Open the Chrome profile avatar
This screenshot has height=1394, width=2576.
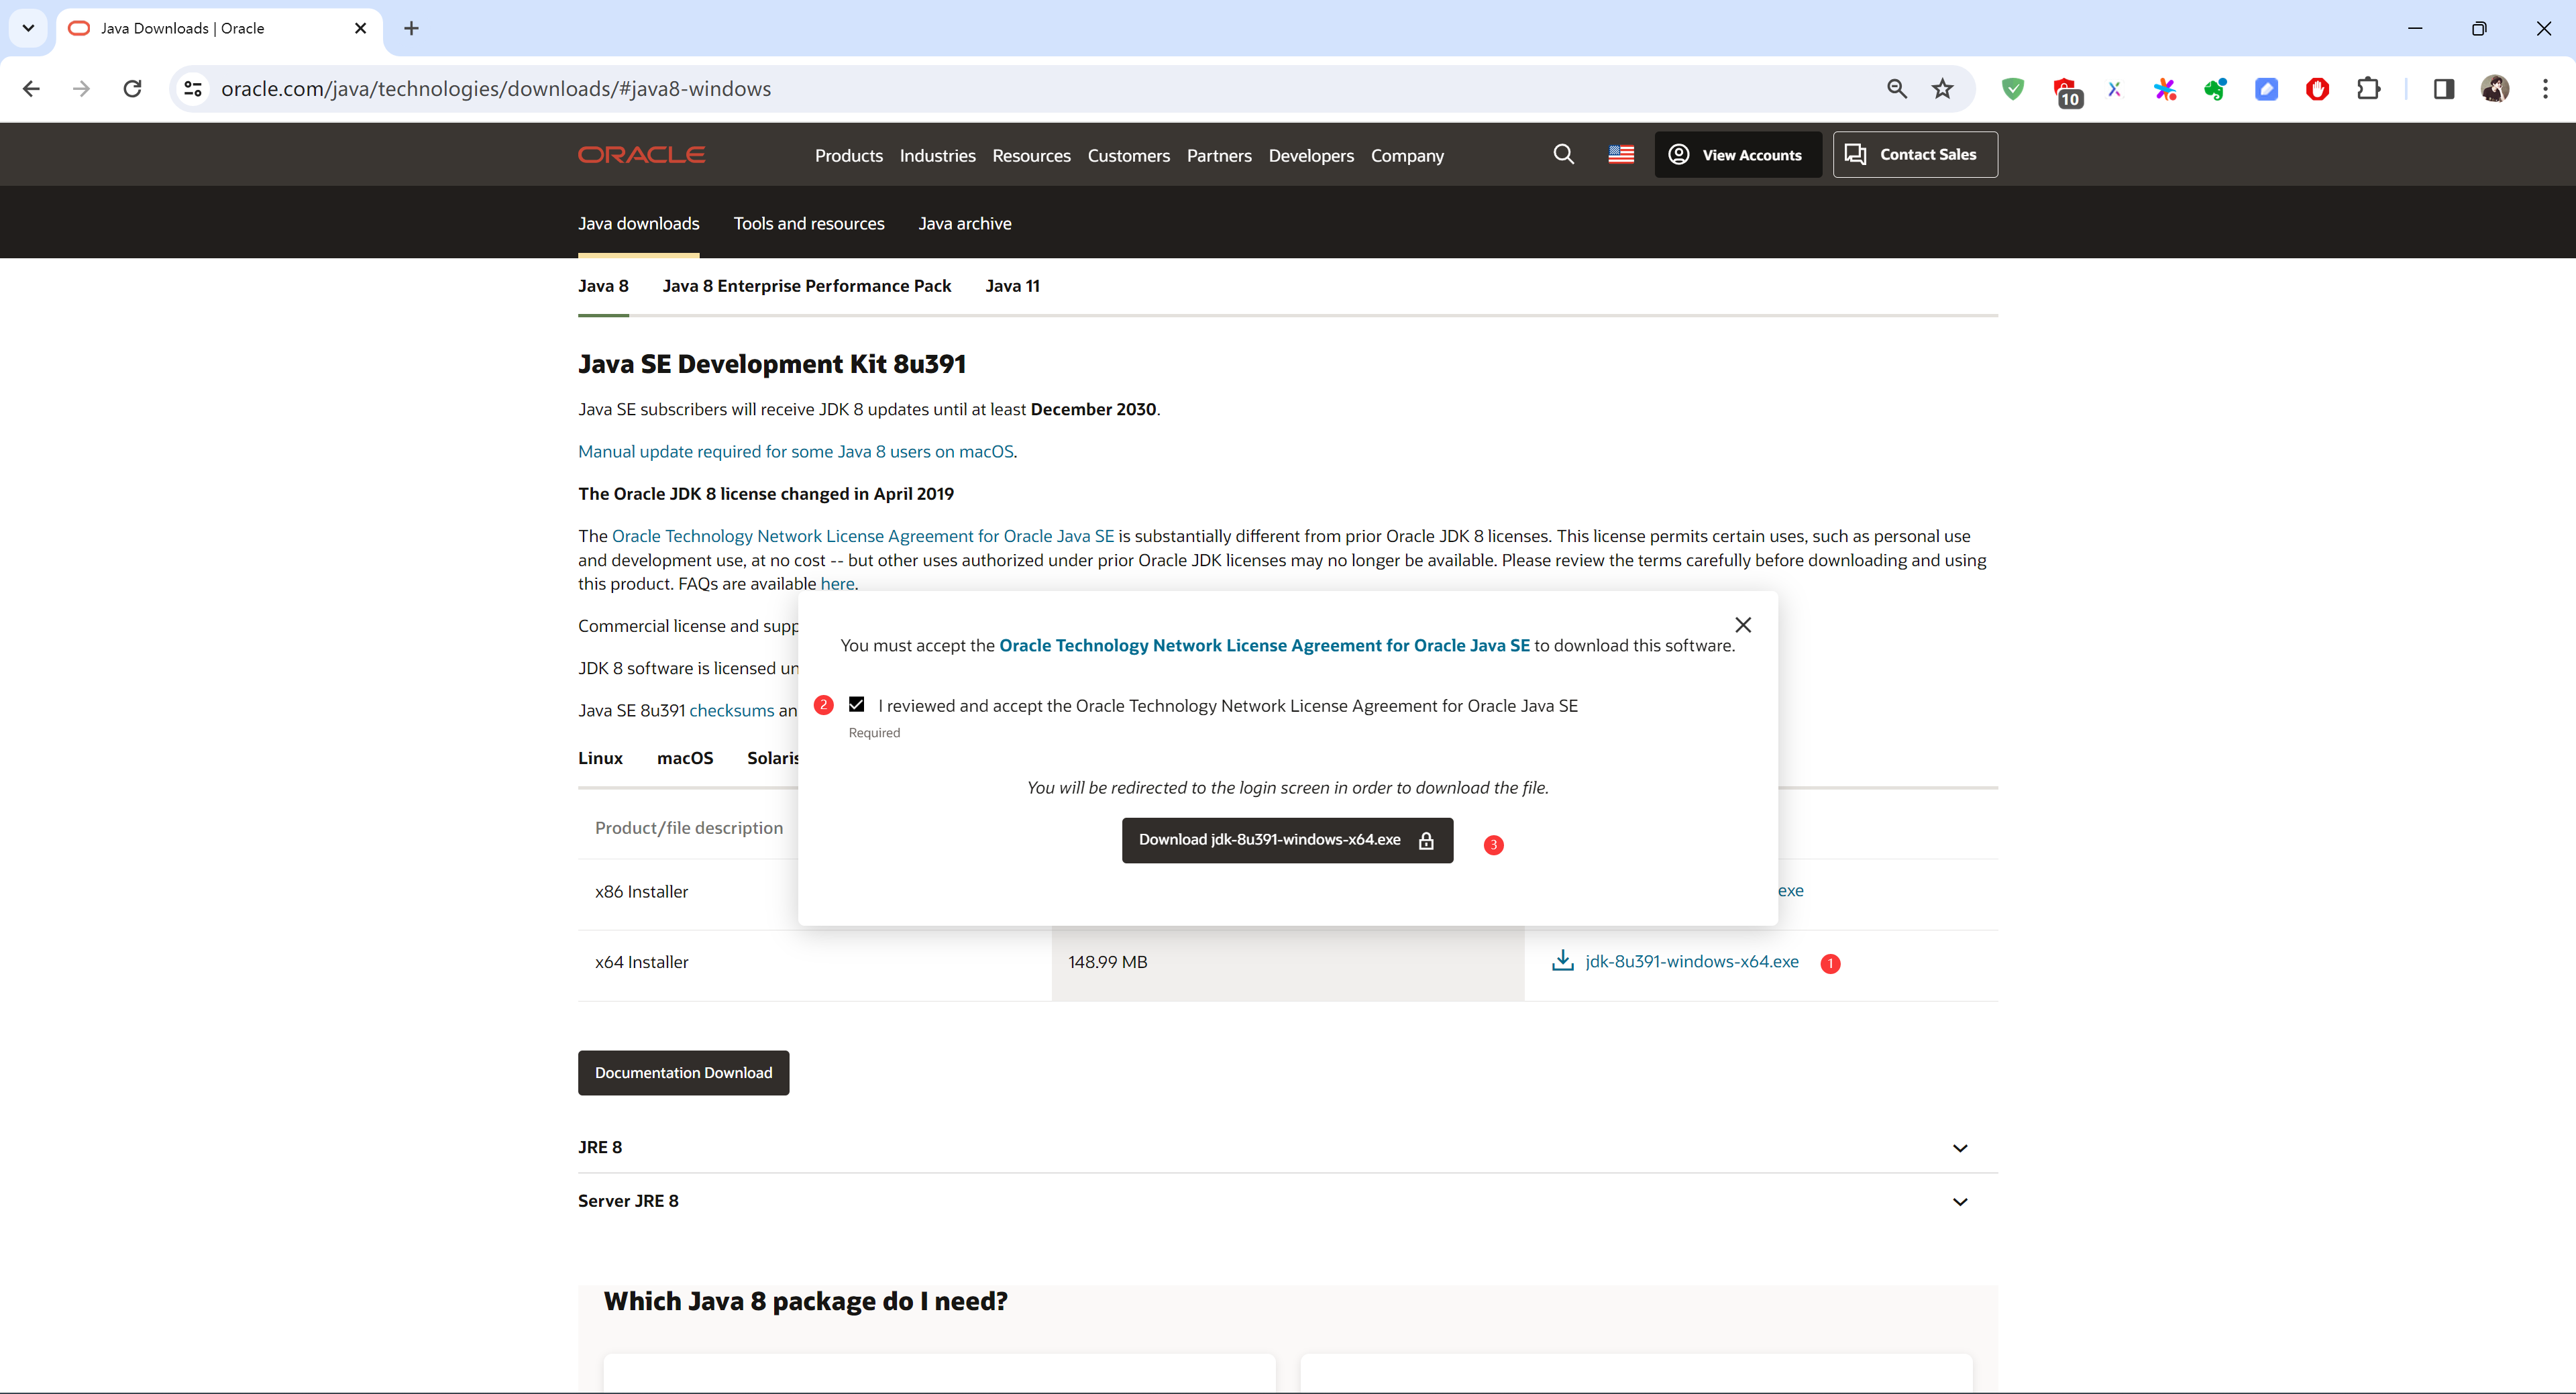2494,89
